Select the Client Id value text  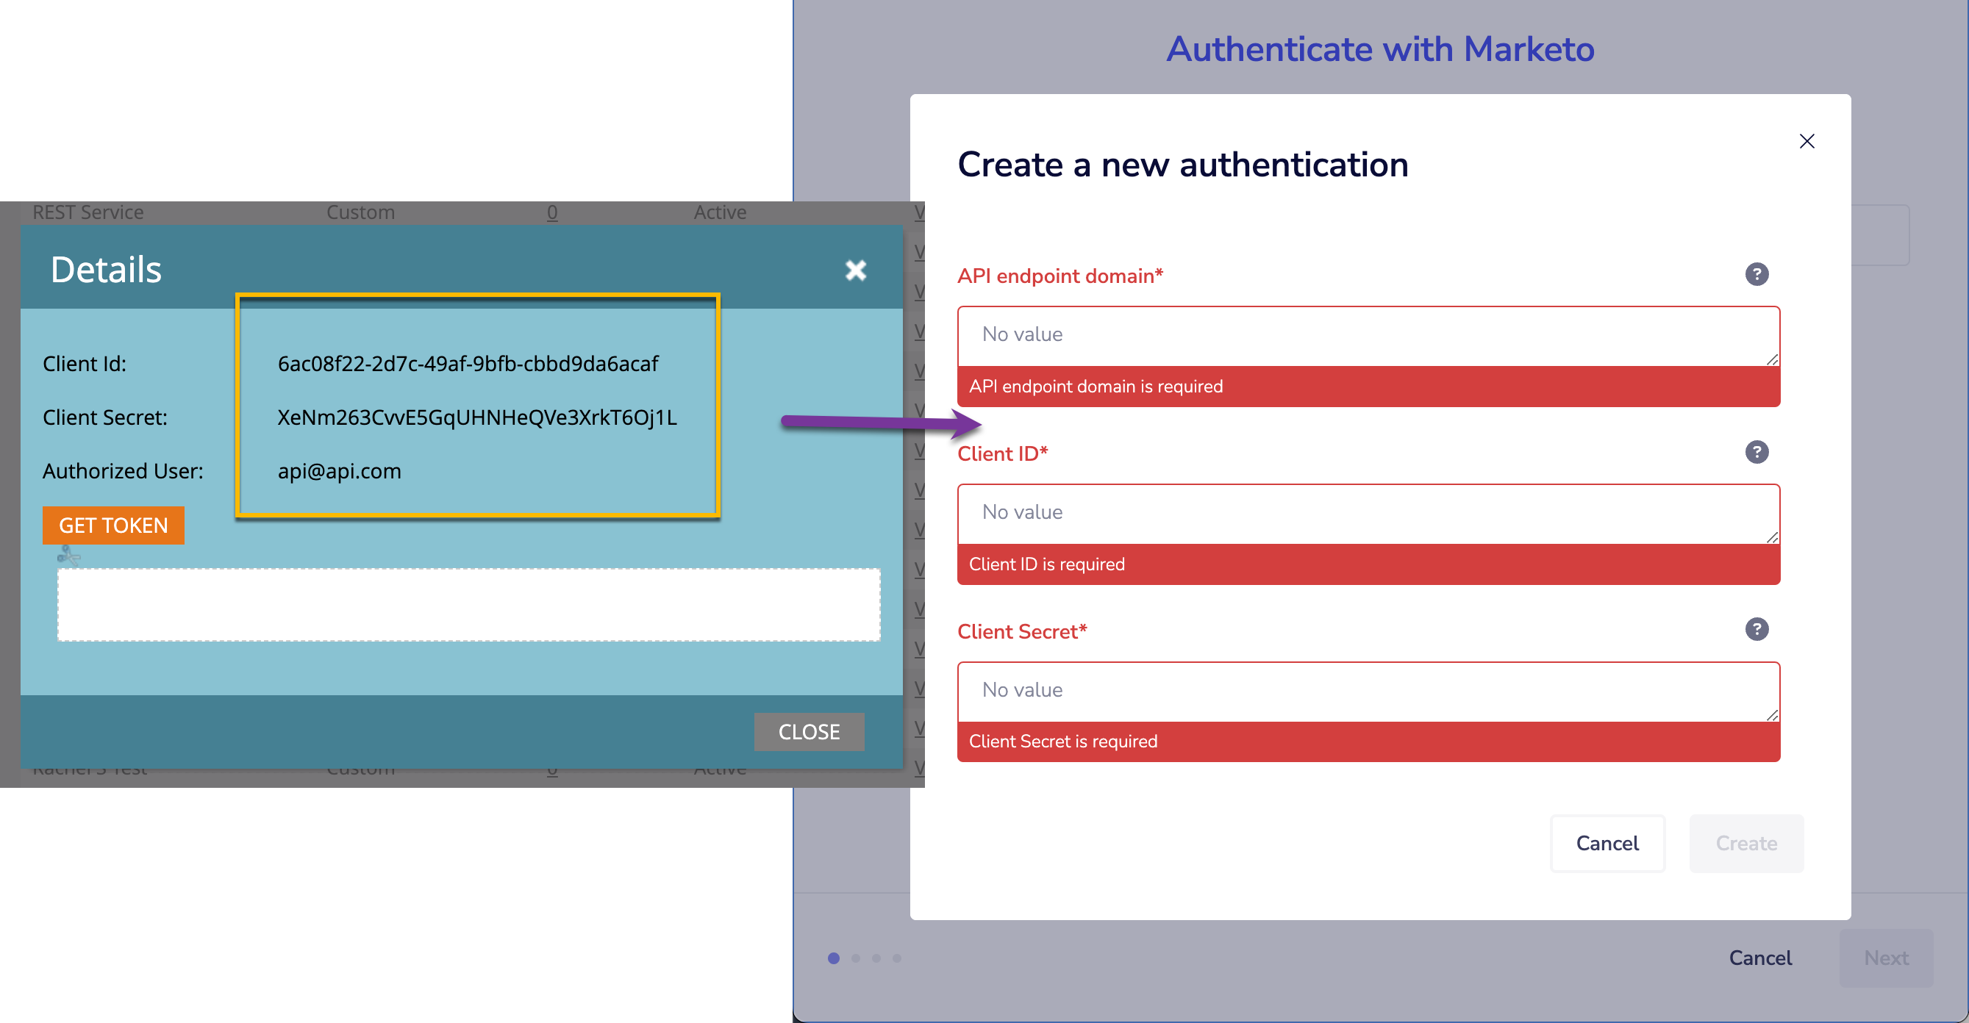tap(468, 364)
